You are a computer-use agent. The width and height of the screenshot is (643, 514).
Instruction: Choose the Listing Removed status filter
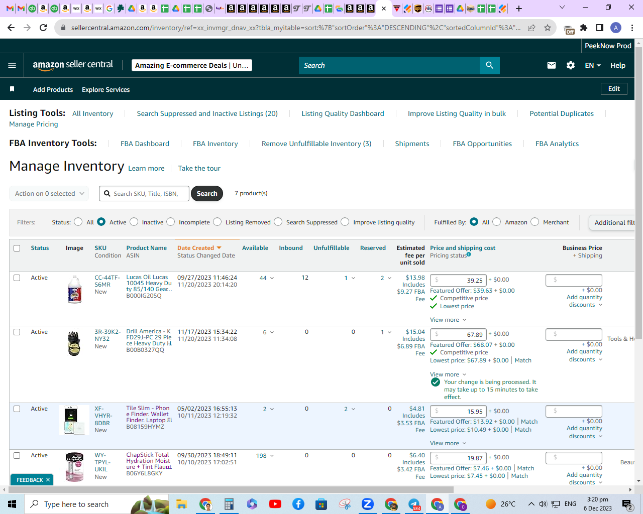coord(218,222)
